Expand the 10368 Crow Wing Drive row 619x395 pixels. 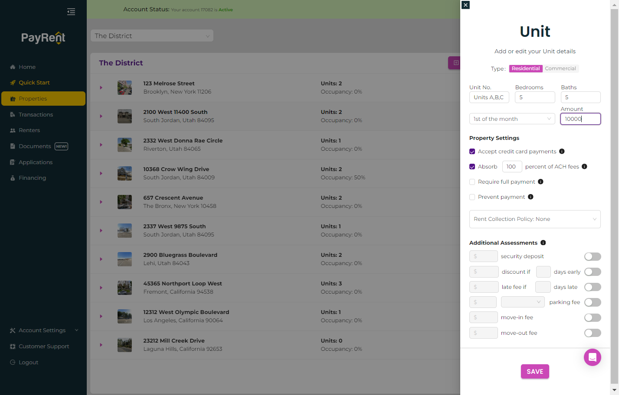[x=101, y=173]
